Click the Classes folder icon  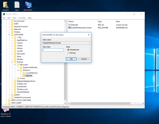(15, 43)
